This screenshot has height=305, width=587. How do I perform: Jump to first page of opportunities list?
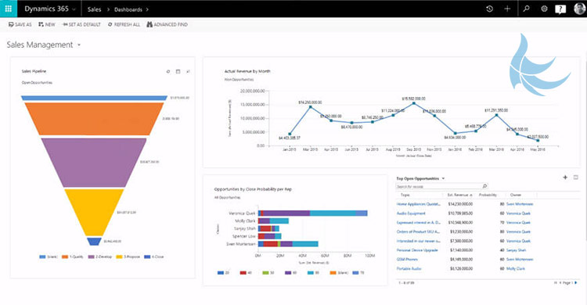(556, 283)
